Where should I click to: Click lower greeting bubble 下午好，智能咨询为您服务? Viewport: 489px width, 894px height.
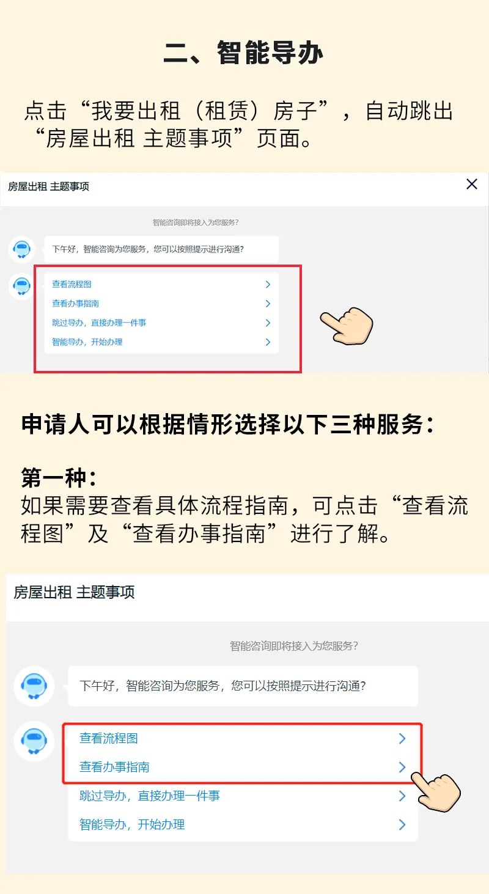[x=243, y=686]
